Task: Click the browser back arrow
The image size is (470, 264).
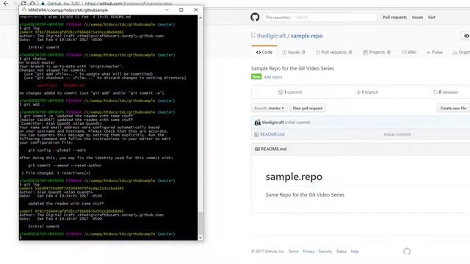Action: click(6, 3)
